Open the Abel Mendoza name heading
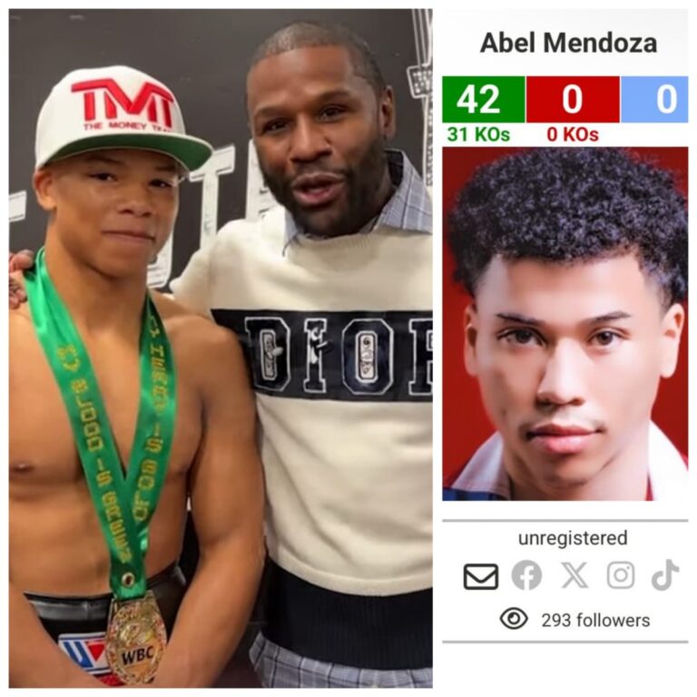Image resolution: width=697 pixels, height=697 pixels. click(x=568, y=44)
